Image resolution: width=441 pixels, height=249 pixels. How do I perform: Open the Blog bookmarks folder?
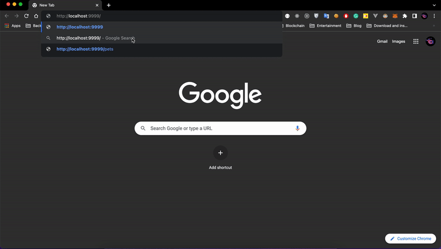click(x=354, y=25)
